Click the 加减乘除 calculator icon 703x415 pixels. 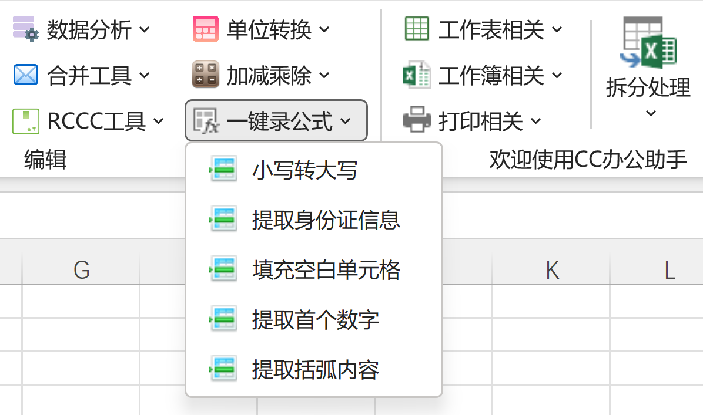pos(205,75)
